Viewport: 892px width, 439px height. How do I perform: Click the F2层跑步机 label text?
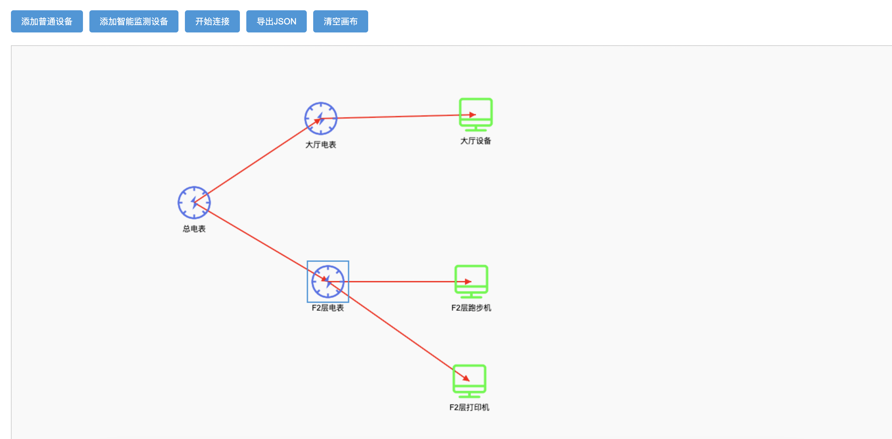(471, 308)
